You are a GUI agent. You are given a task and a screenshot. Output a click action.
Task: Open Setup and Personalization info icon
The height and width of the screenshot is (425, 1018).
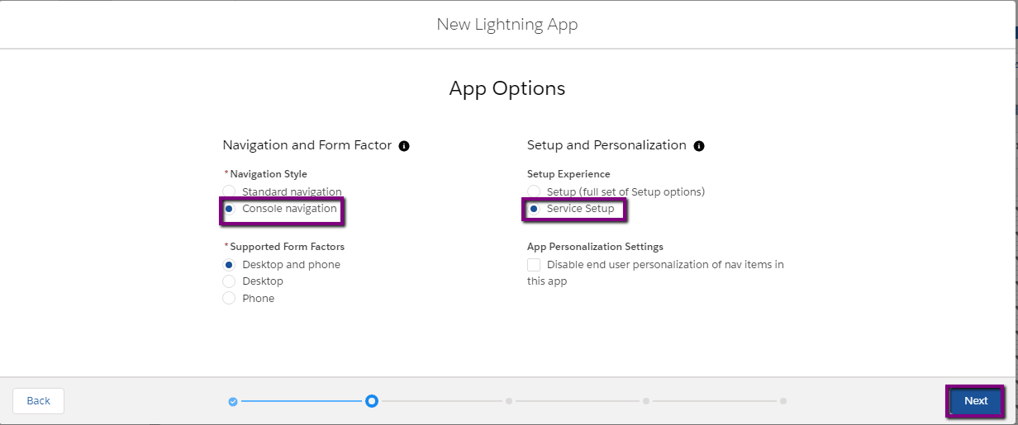pos(699,146)
